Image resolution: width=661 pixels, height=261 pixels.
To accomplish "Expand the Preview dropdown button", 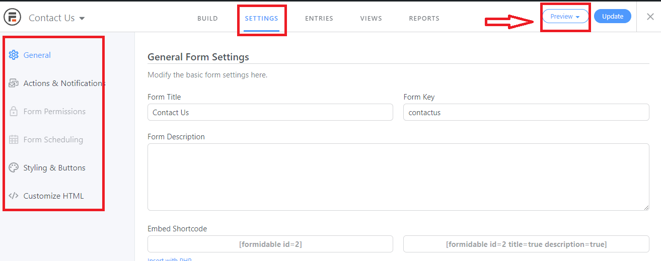I will tap(565, 17).
